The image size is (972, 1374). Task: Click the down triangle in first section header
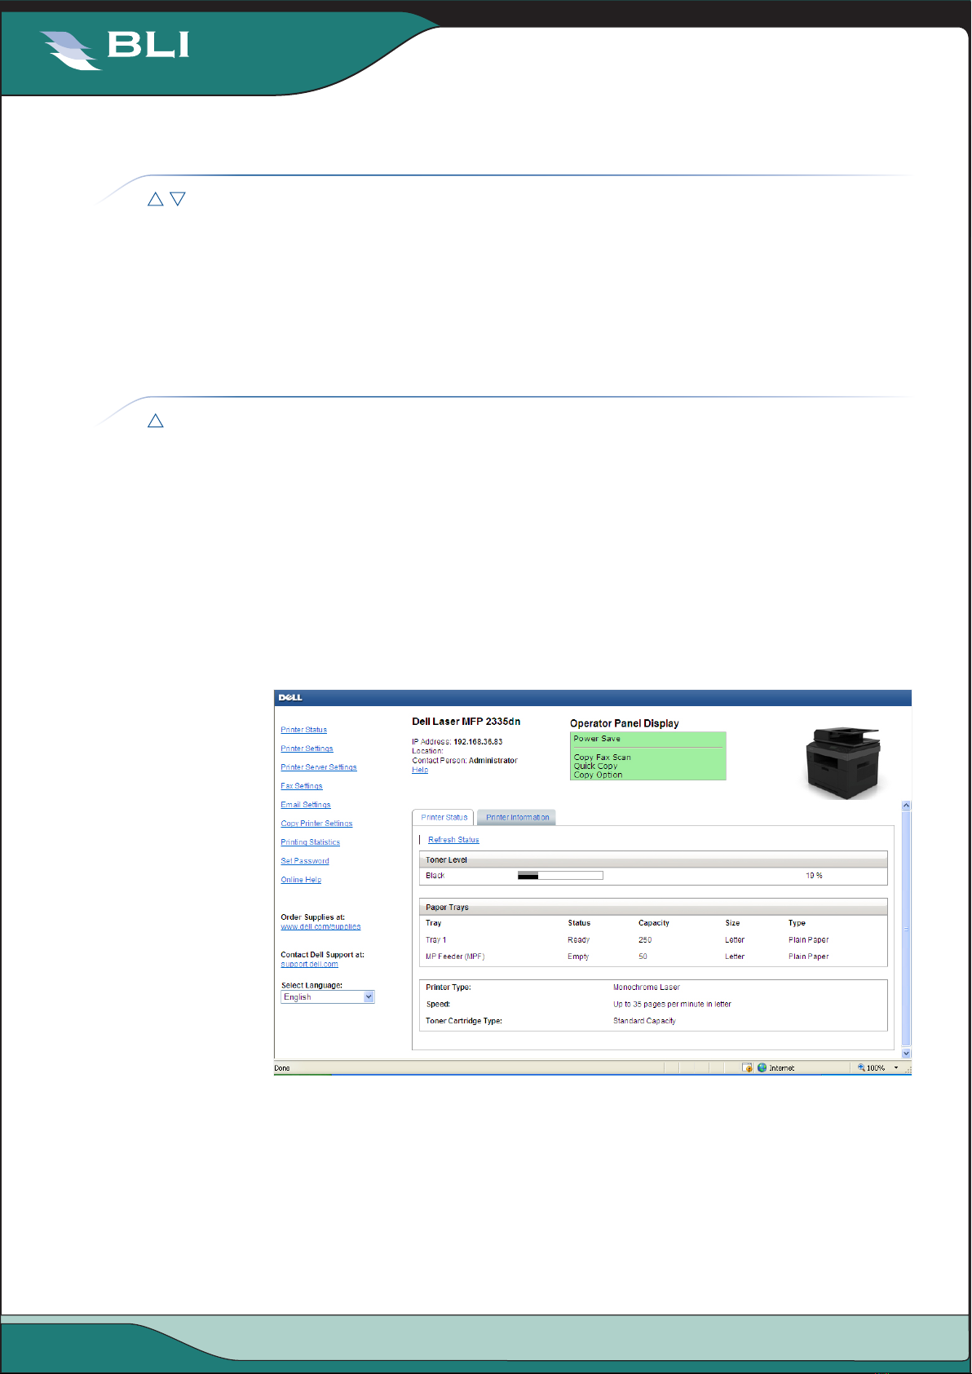coord(178,199)
